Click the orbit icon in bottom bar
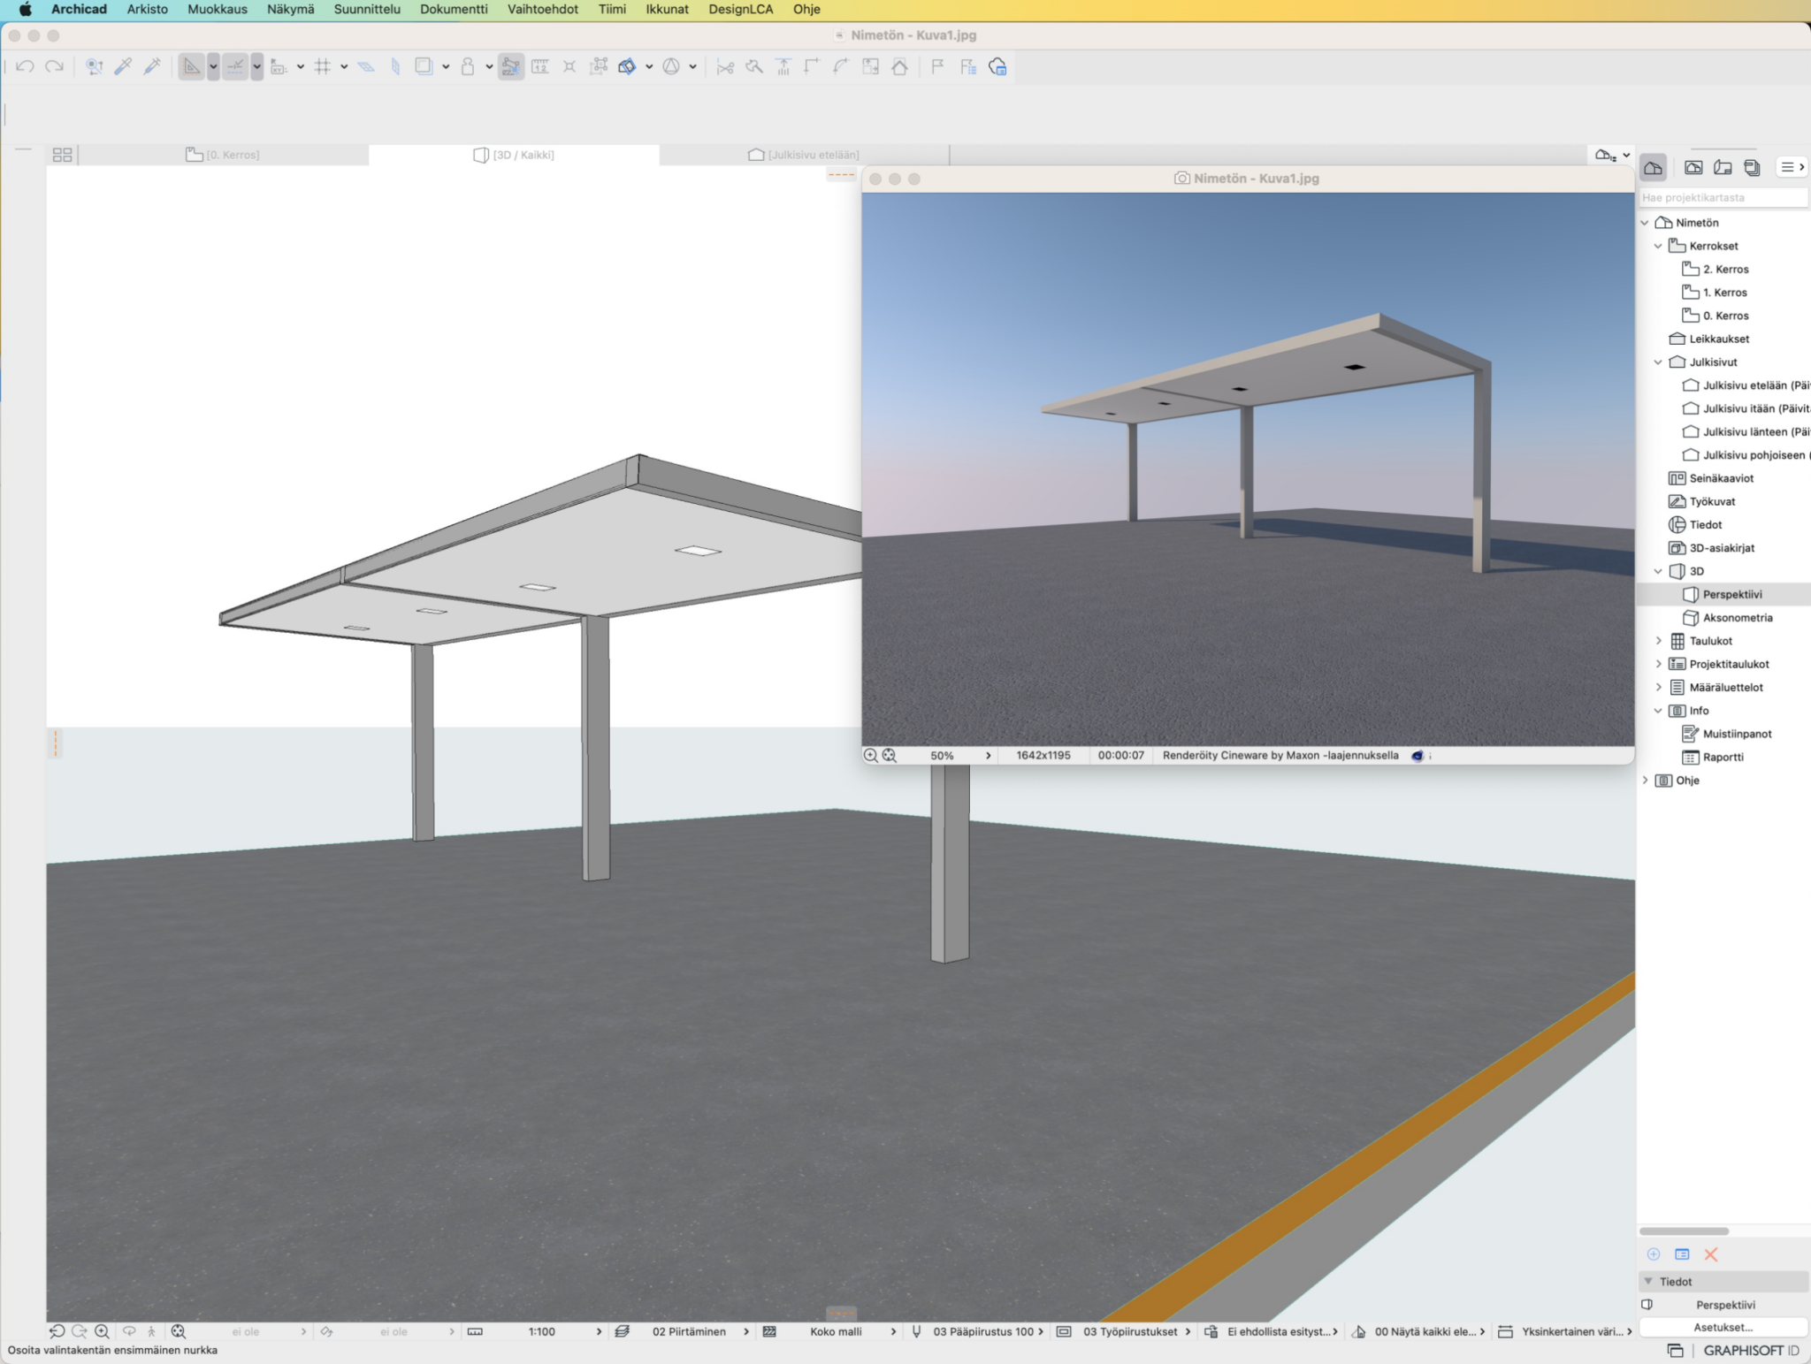The width and height of the screenshot is (1811, 1364). click(x=129, y=1331)
